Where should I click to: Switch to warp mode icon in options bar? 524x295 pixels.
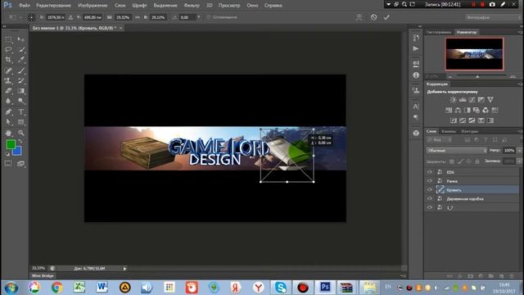[x=359, y=17]
